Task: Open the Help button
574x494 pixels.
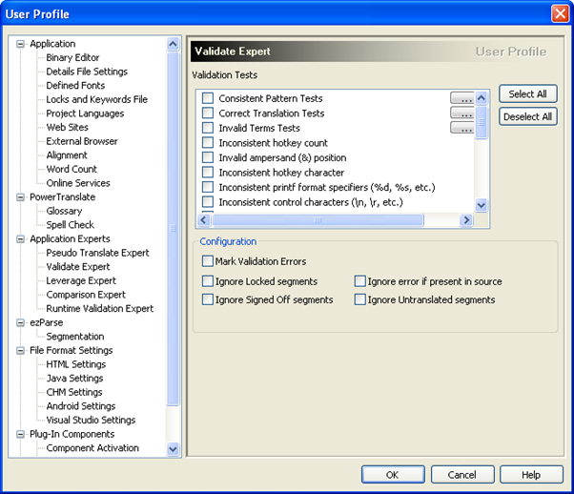Action: pyautogui.click(x=531, y=475)
